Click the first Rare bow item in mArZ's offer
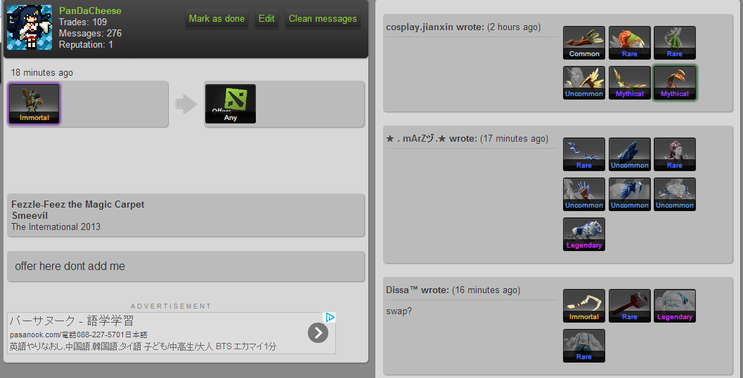The image size is (743, 378). coord(583,154)
